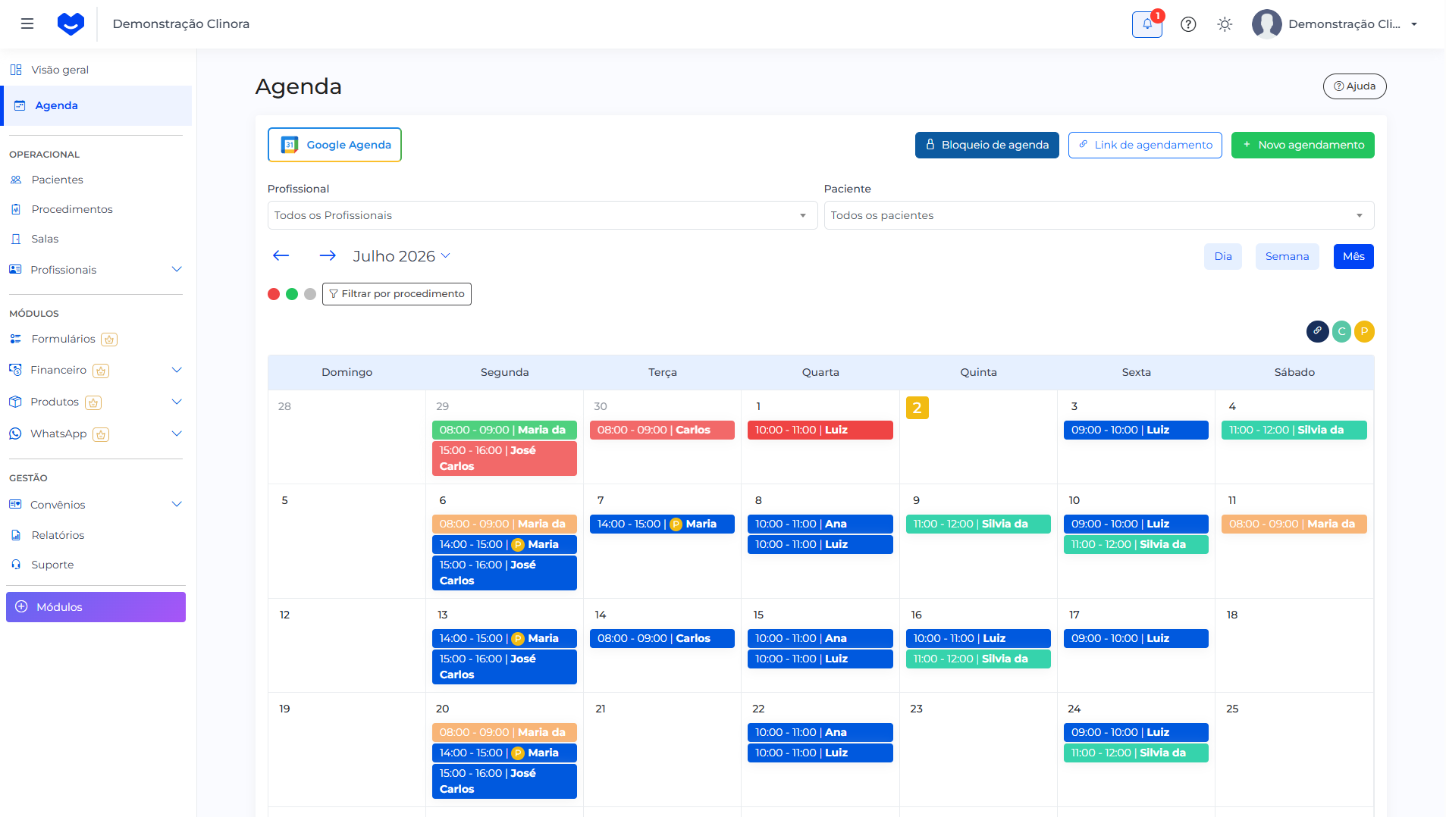Open day 1 appointment 10:00 - 11:00 Luiz
Viewport: 1446px width, 817px height.
pos(820,430)
